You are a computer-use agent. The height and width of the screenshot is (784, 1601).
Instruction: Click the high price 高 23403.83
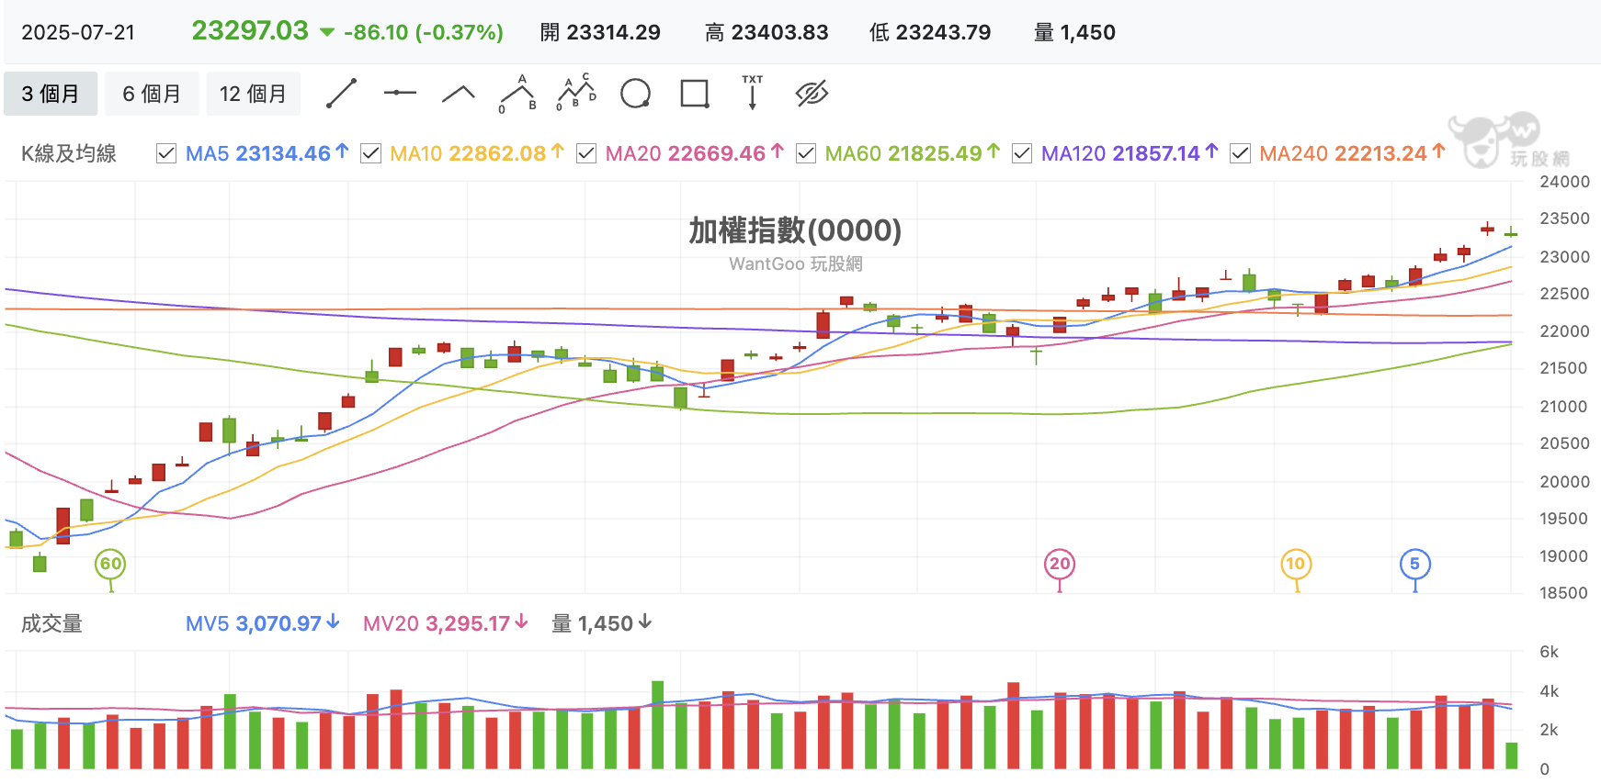(766, 33)
